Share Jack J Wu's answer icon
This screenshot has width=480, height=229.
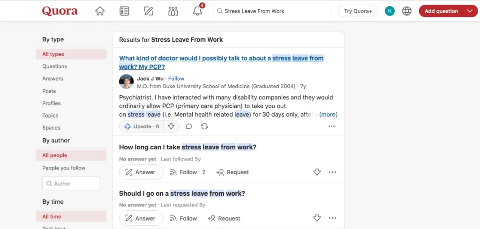click(x=204, y=126)
